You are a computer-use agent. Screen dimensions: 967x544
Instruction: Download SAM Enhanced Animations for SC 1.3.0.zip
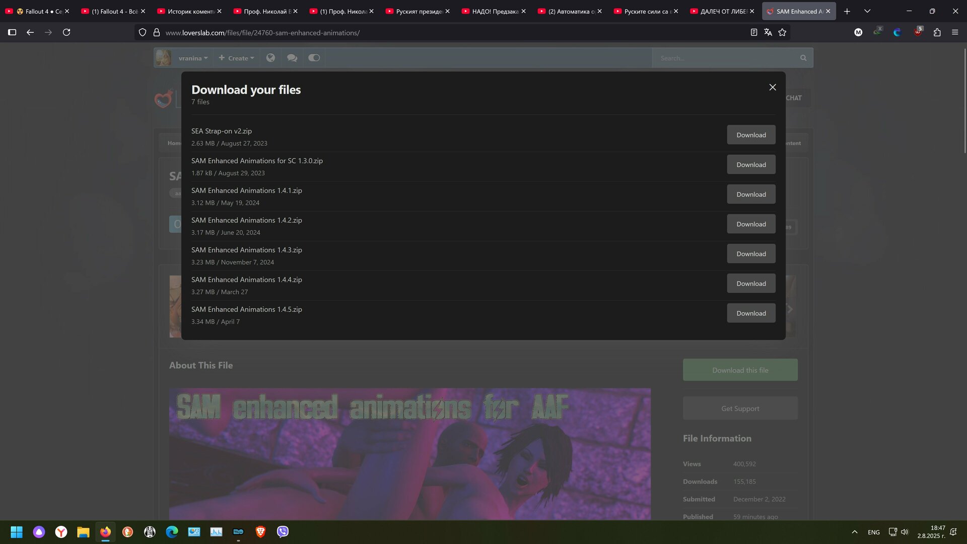point(751,165)
